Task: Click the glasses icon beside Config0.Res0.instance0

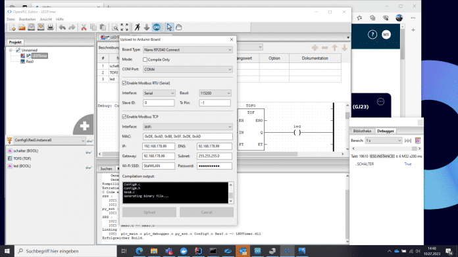Action: click(x=89, y=141)
